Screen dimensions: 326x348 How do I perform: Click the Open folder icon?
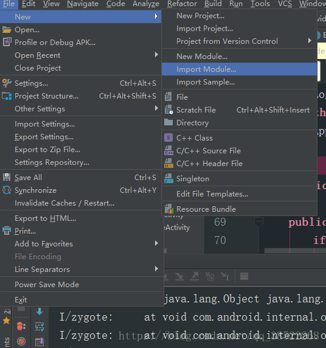pyautogui.click(x=7, y=30)
